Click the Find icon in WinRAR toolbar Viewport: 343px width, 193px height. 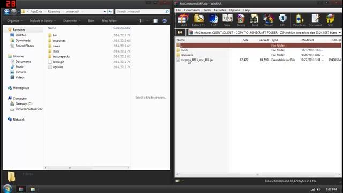(255, 20)
